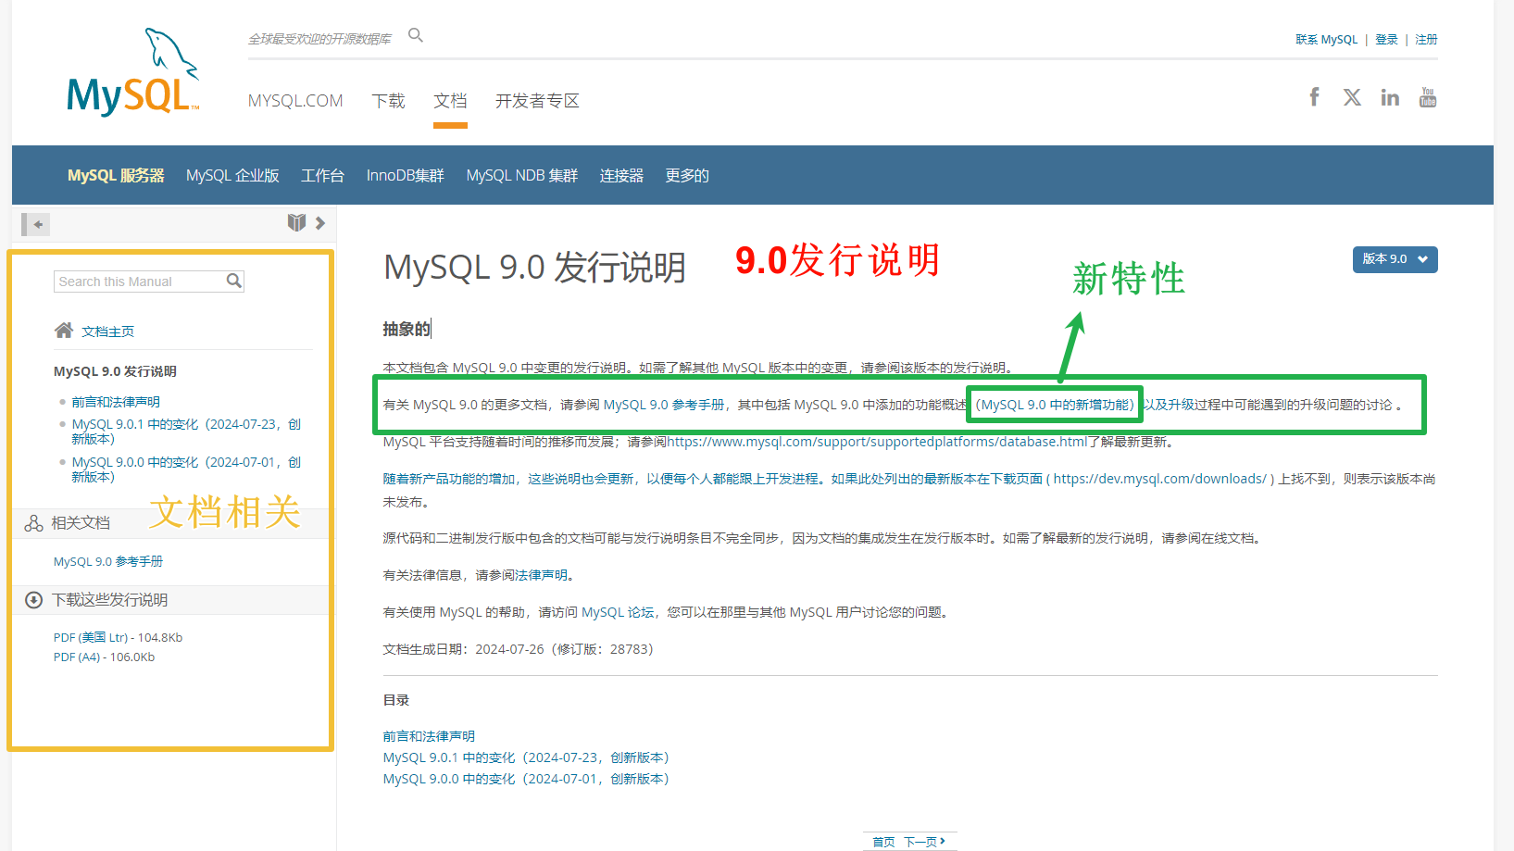Open MySQL's X social icon
The width and height of the screenshot is (1514, 851).
[x=1352, y=96]
